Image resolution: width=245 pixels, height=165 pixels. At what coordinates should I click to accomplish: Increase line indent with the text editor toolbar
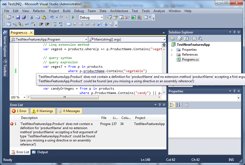tap(47, 24)
